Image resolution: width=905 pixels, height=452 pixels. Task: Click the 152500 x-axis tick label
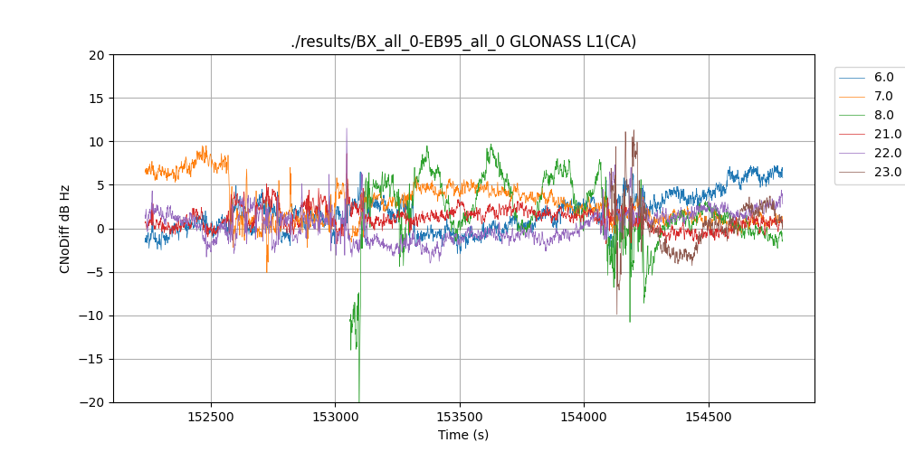click(x=211, y=418)
